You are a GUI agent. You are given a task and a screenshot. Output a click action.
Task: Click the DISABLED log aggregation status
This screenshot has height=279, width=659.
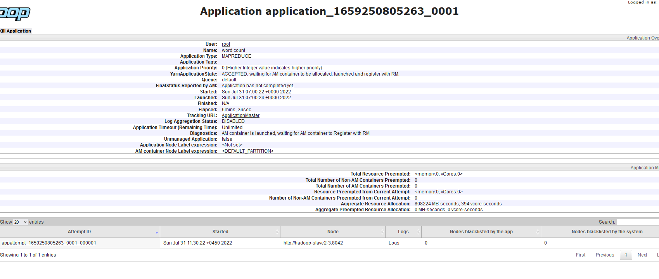click(233, 121)
